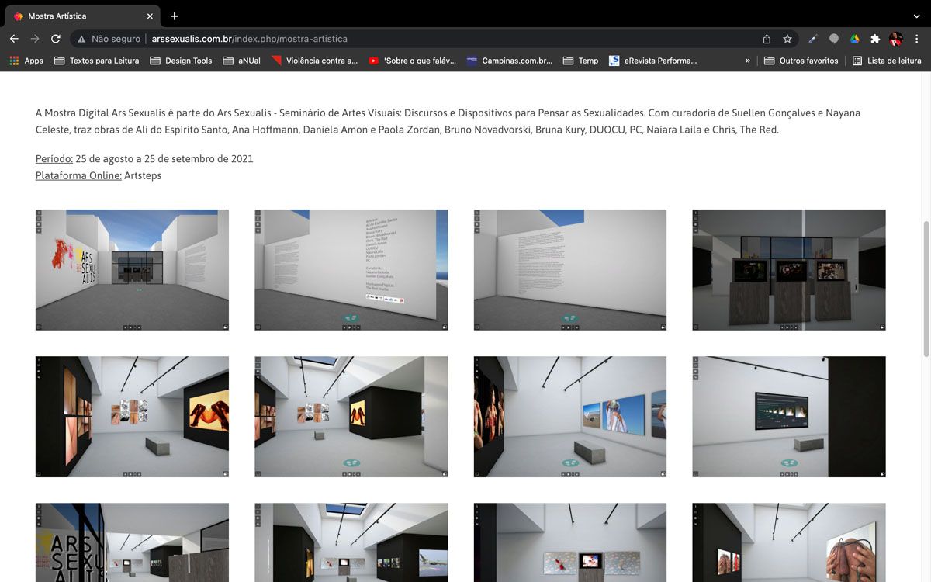The height and width of the screenshot is (582, 931).
Task: Reload the Mostra Artística page
Action: pos(56,39)
